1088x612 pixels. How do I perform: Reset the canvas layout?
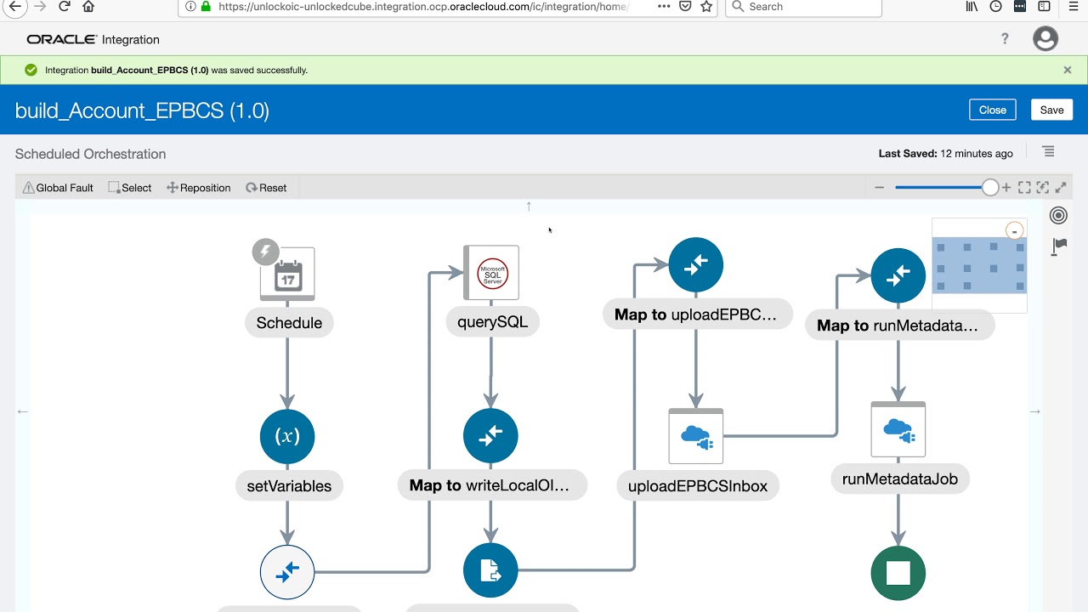(266, 188)
